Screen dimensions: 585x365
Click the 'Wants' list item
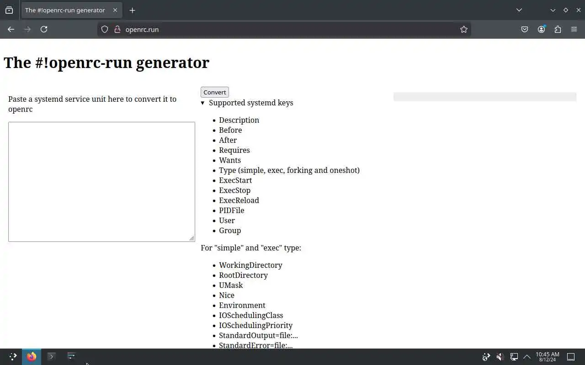pyautogui.click(x=230, y=160)
